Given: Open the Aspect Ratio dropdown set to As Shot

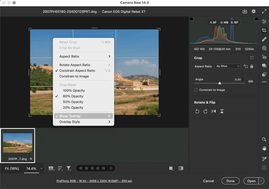Looking at the screenshot, I should [x=227, y=66].
